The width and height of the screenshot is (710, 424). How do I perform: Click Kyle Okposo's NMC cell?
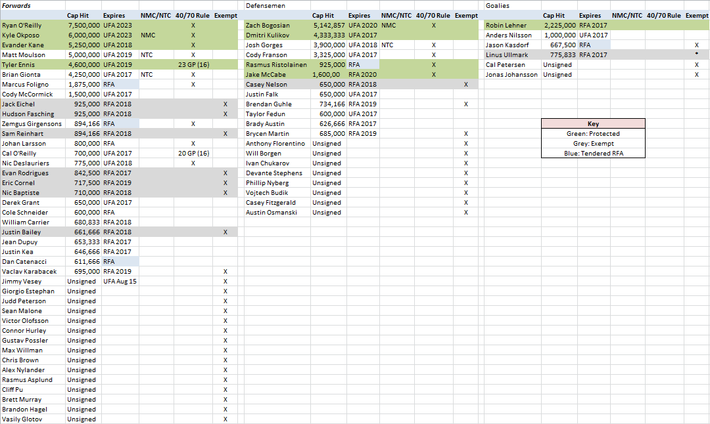[x=148, y=35]
